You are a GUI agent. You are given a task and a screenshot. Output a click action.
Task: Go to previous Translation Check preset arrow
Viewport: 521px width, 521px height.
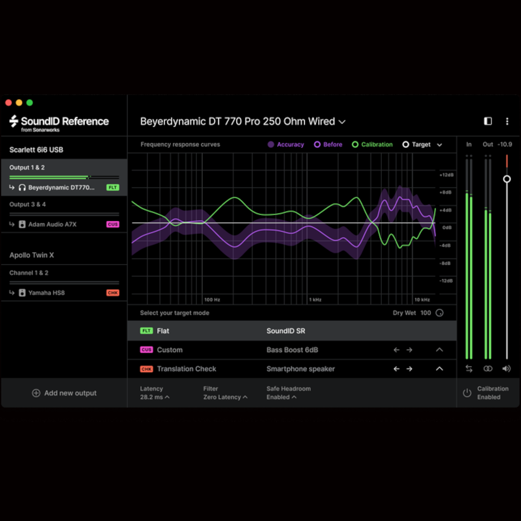[x=396, y=369]
